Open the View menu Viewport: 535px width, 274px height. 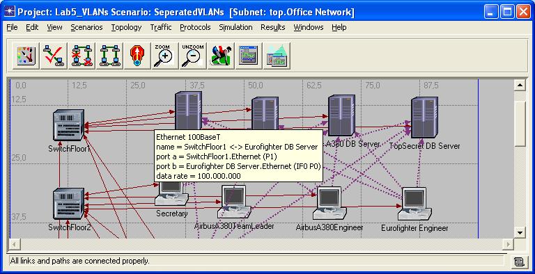point(54,27)
